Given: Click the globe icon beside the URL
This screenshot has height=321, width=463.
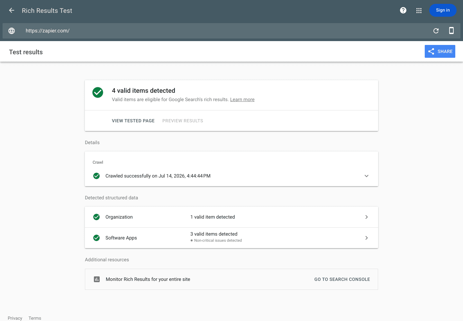Looking at the screenshot, I should tap(12, 31).
